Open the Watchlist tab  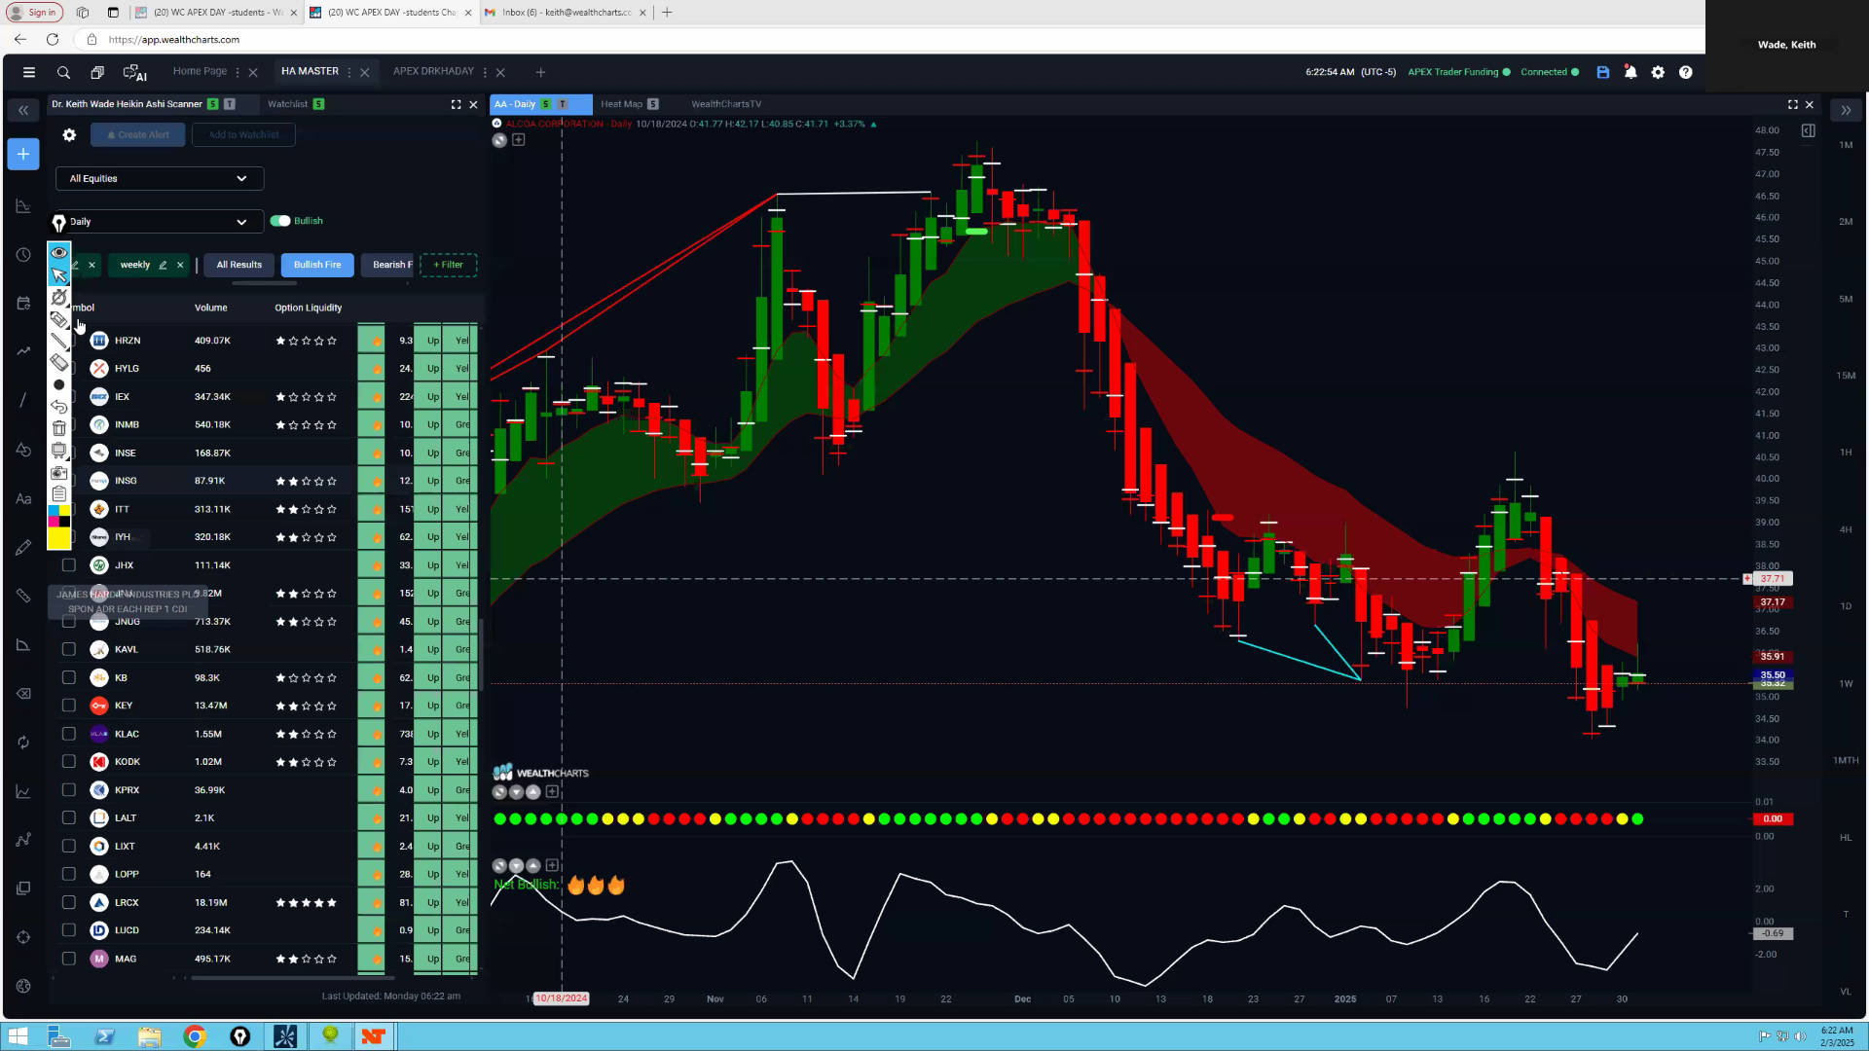click(x=287, y=104)
